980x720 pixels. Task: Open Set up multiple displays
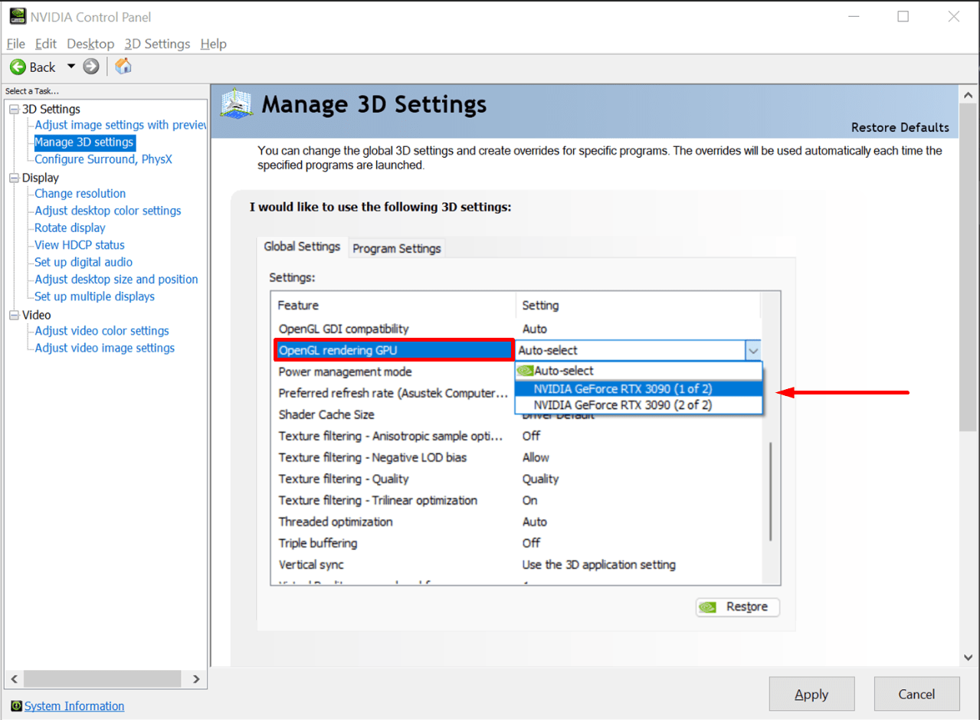(94, 296)
